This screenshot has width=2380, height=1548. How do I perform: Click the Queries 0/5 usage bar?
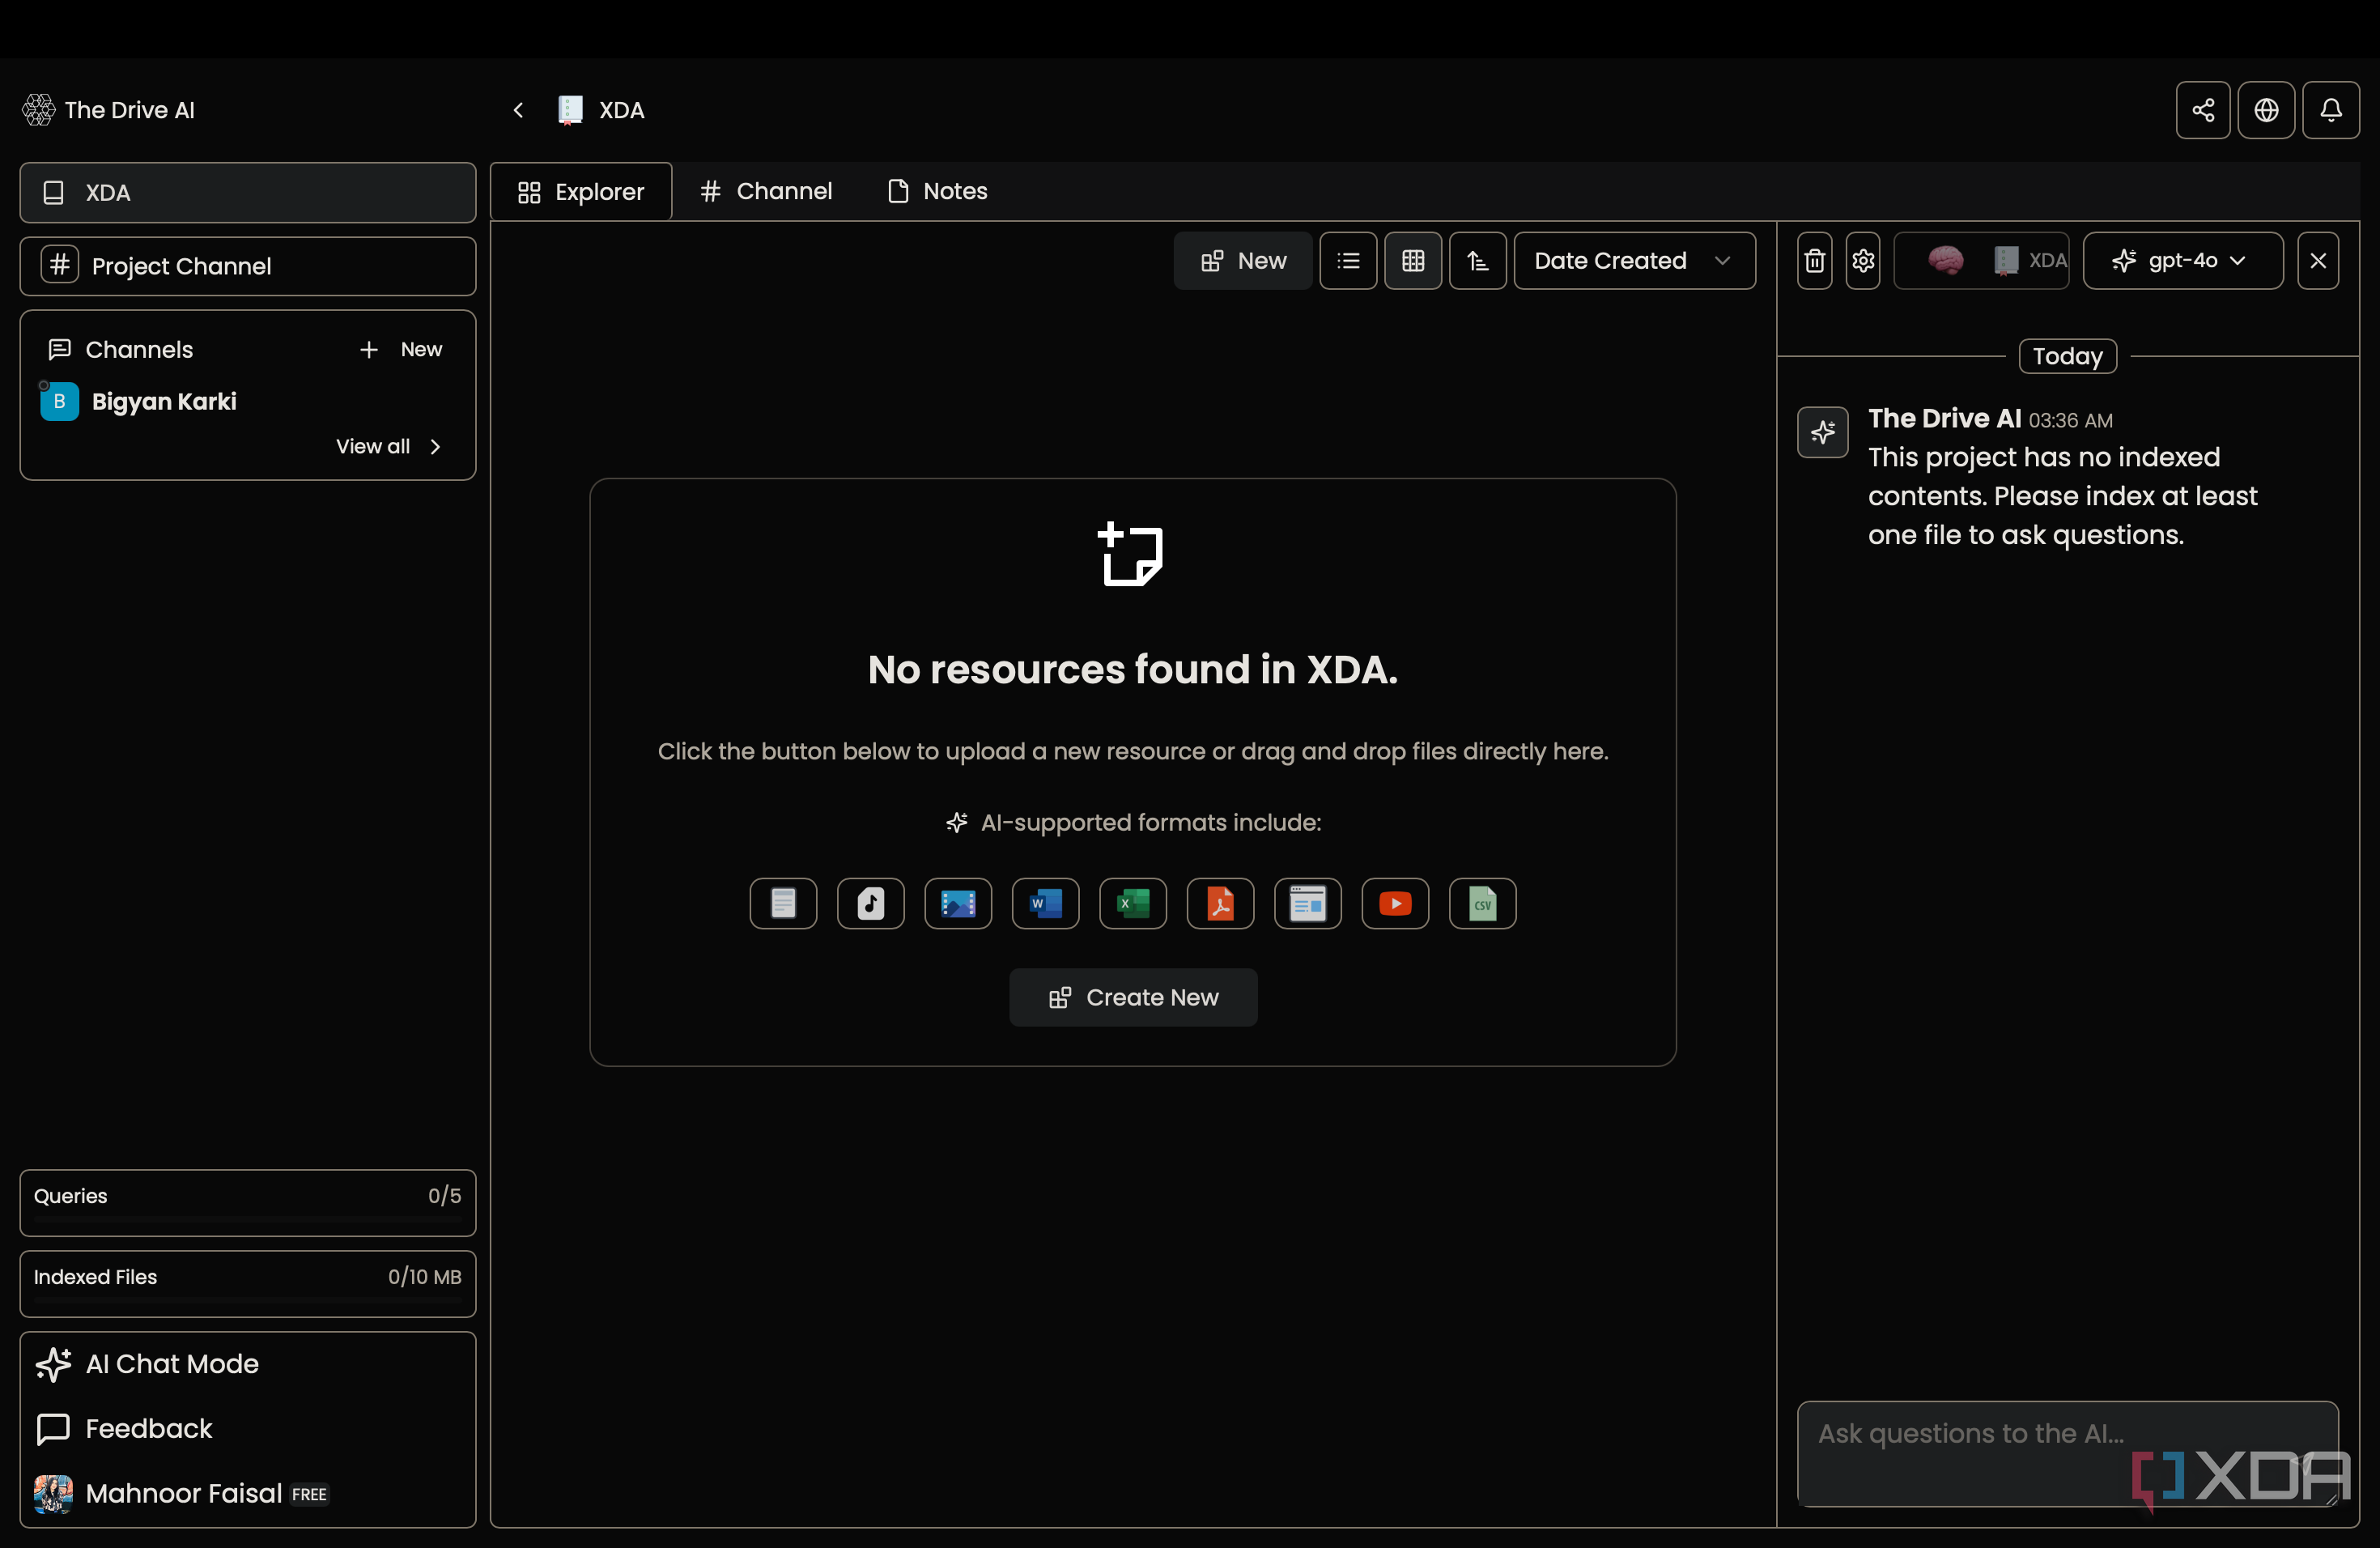(248, 1203)
